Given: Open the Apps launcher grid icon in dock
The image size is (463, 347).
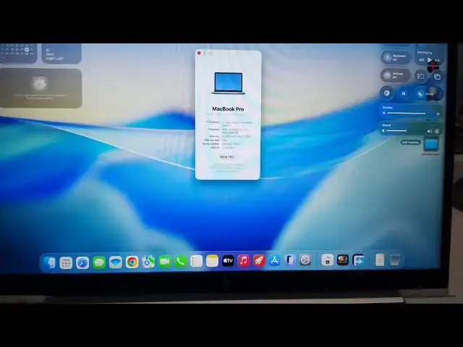Looking at the screenshot, I should (x=66, y=262).
